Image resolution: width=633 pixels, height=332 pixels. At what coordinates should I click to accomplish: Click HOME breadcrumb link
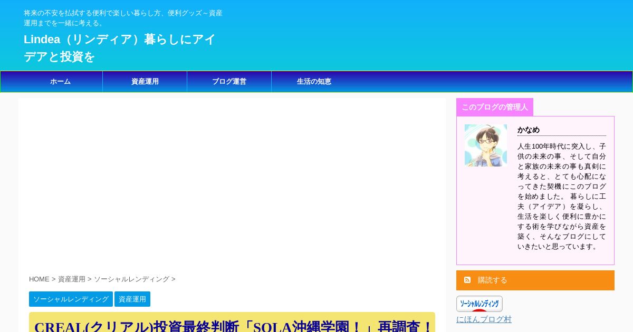[x=39, y=279]
